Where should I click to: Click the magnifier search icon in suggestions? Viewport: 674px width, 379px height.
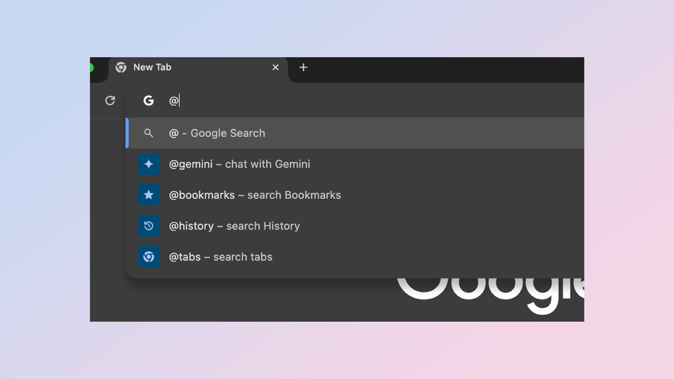pos(148,133)
